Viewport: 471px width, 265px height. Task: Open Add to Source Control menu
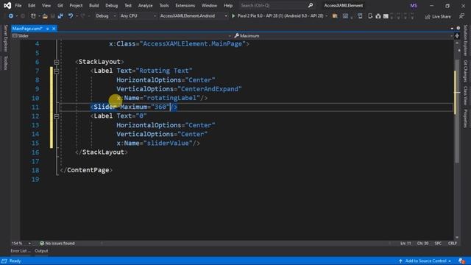[425, 261]
